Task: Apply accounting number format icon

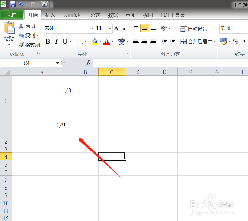Action: [x=224, y=41]
